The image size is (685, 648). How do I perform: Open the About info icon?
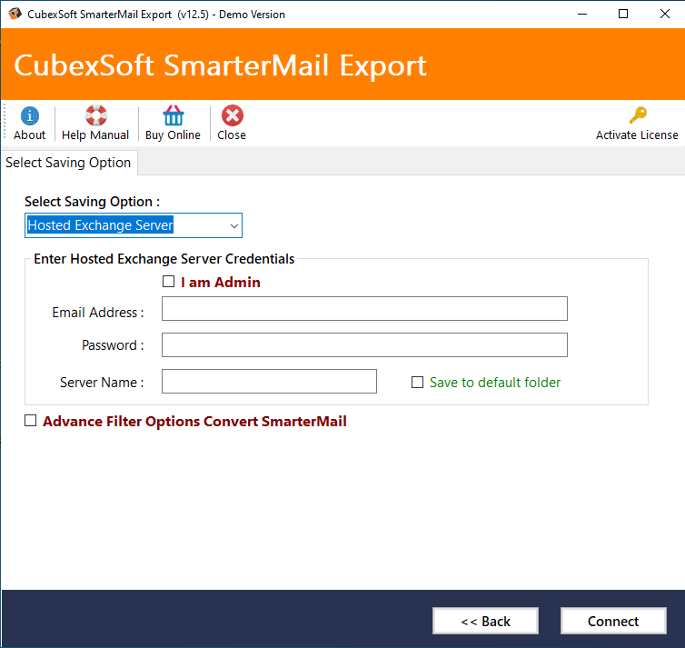point(29,115)
